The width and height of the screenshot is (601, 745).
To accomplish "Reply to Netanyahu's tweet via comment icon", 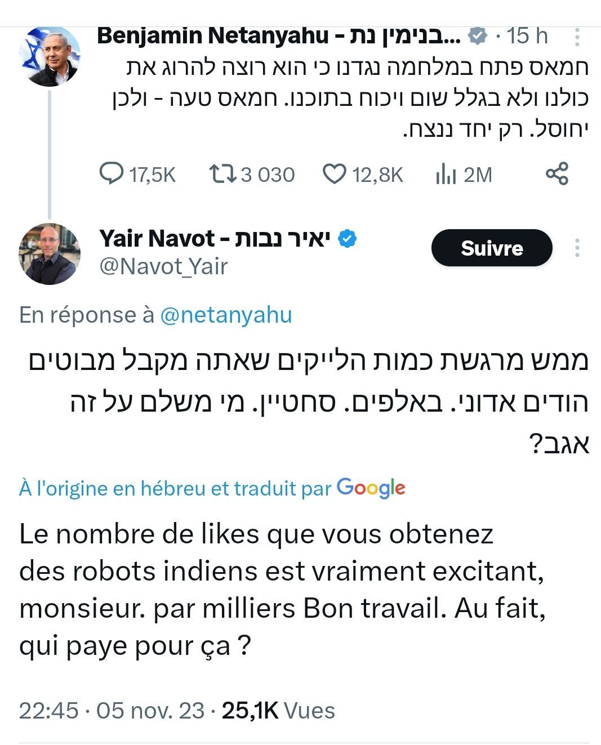I will click(112, 173).
